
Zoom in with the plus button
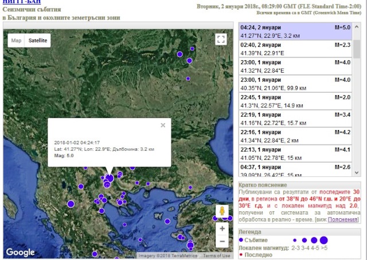pos(222,229)
